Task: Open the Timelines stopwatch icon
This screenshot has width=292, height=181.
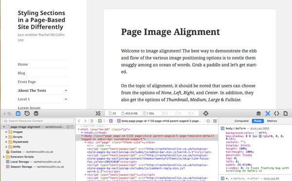Action: point(27,114)
